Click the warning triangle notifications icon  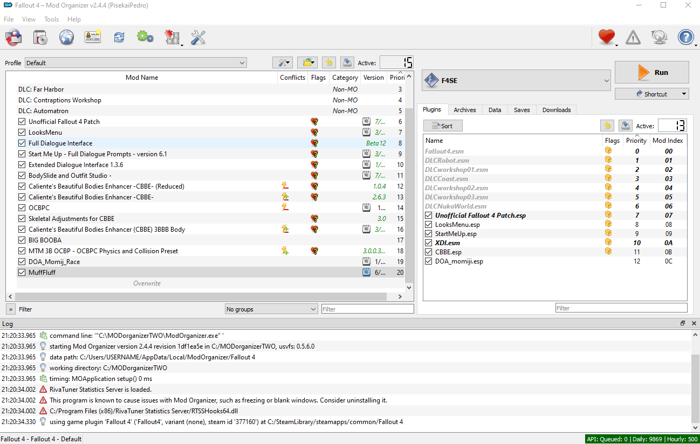(633, 37)
